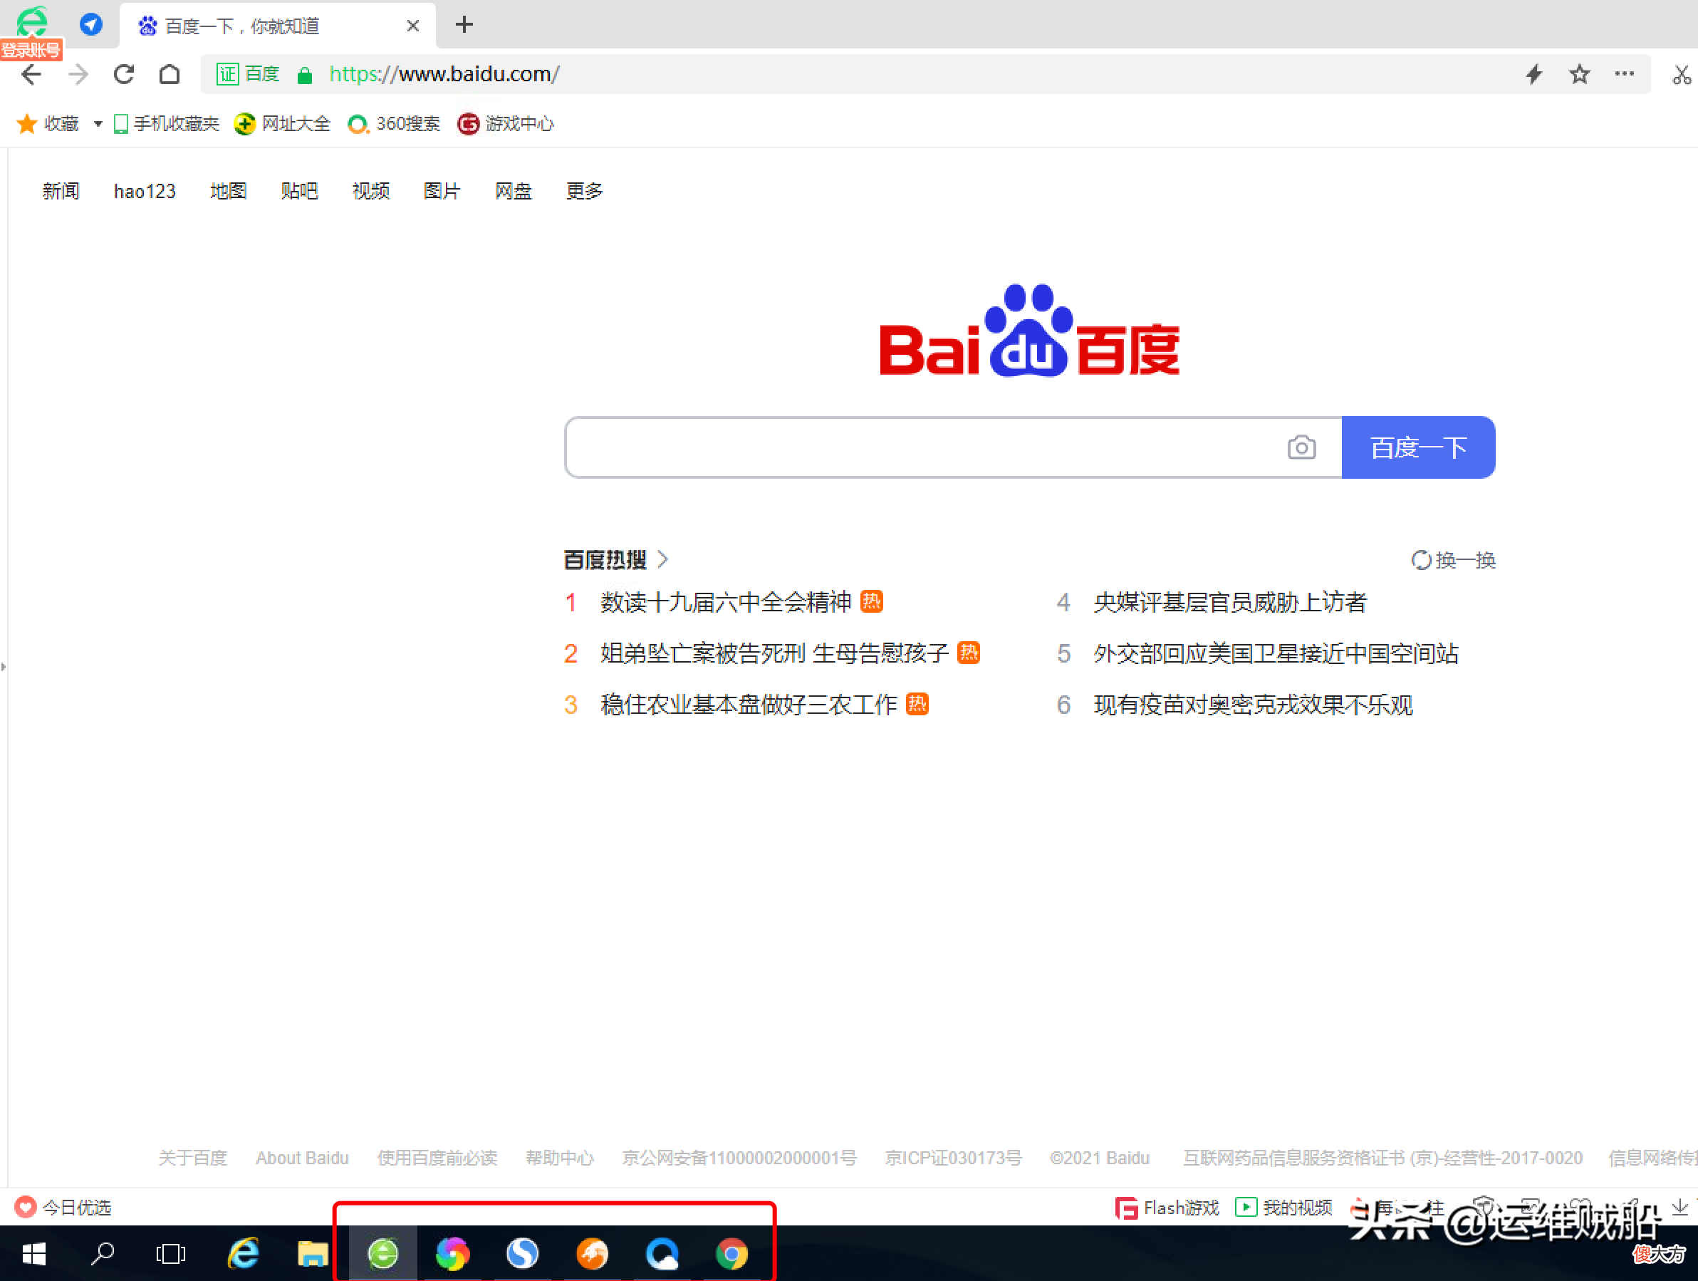Reload the Baidu page
The image size is (1698, 1281).
(x=124, y=75)
